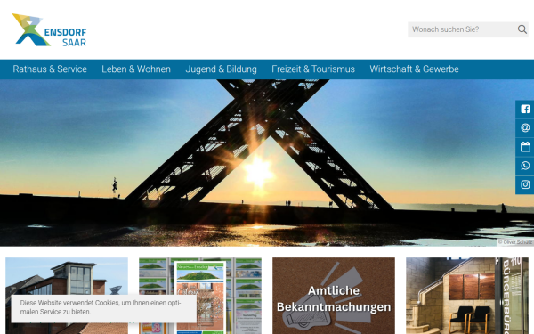534x334 pixels.
Task: Open the Instagram sidebar icon
Action: tap(525, 184)
